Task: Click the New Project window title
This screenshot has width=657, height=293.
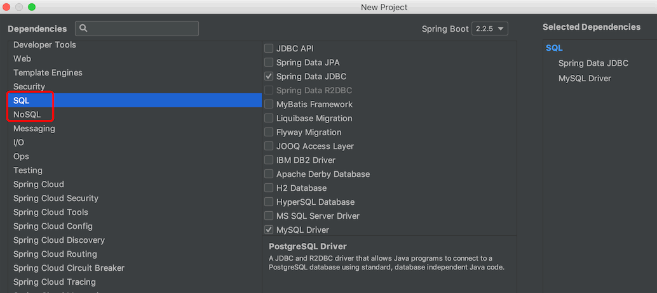Action: 384,7
